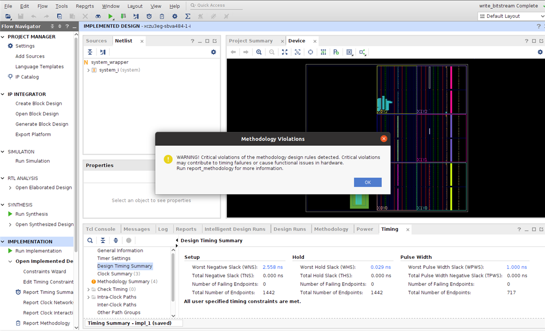Click Run Synthesis in Flow Navigator
The image size is (545, 331).
tap(32, 214)
